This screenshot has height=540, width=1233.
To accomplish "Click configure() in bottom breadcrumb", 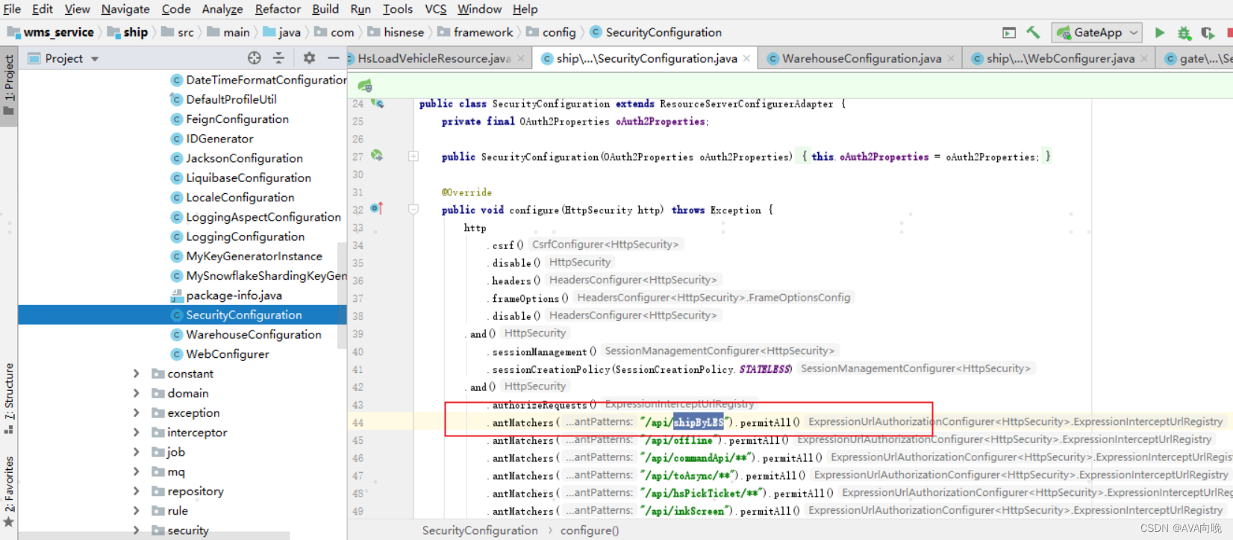I will (590, 530).
